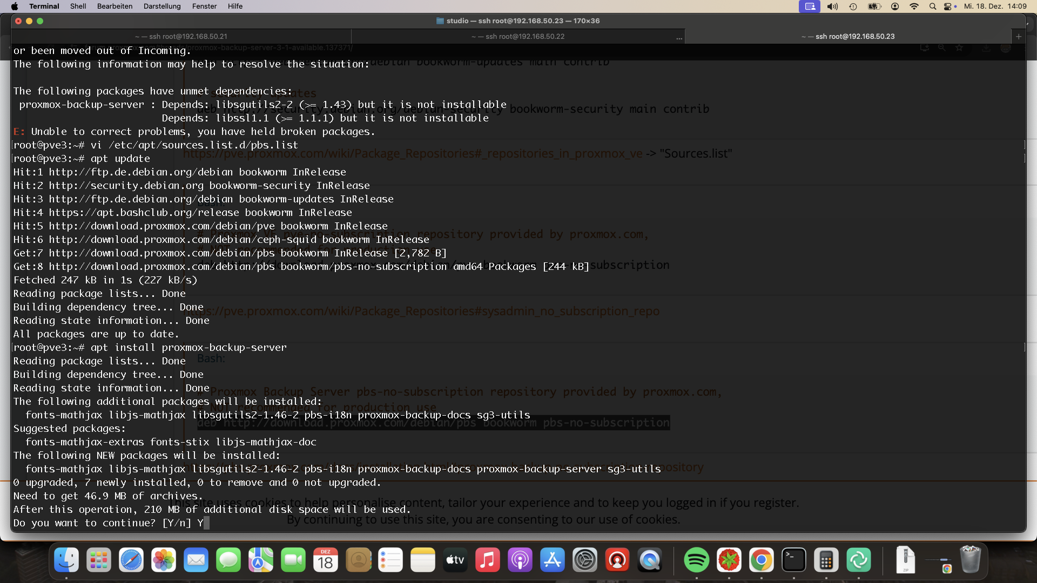The height and width of the screenshot is (583, 1037).
Task: Open Contacts app in the Dock
Action: point(358,560)
